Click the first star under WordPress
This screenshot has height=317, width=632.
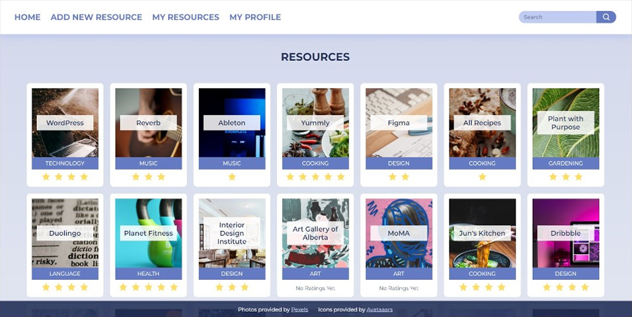coord(46,177)
